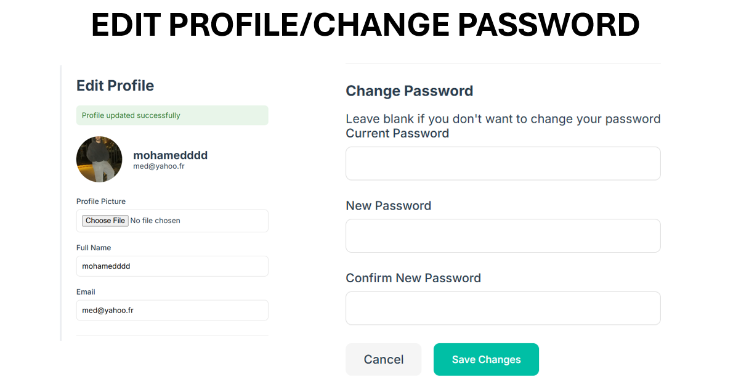Focus the Full Name input field
749x387 pixels.
pos(172,266)
